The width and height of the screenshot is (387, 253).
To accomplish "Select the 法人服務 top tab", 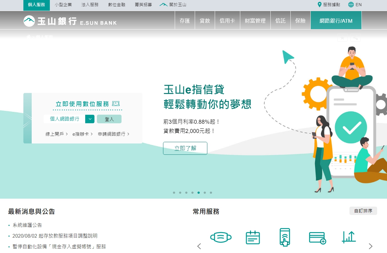I will pyautogui.click(x=90, y=5).
